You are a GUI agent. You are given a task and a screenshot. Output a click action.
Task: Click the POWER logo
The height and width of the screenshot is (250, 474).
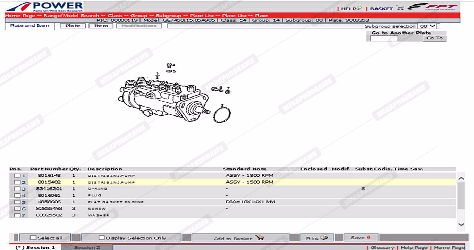click(x=44, y=7)
